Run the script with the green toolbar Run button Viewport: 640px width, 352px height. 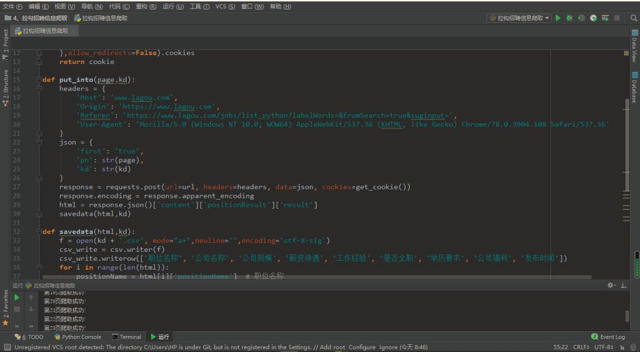point(558,18)
